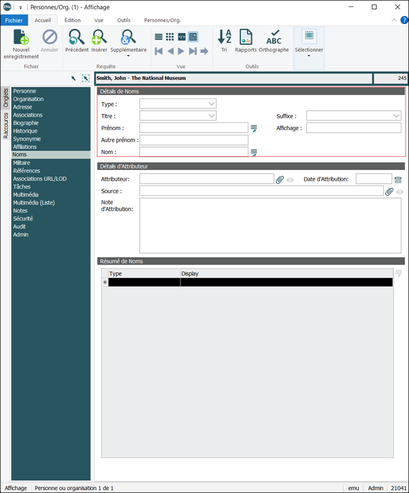Go to the previous record arrow
The image size is (409, 493).
(x=170, y=51)
